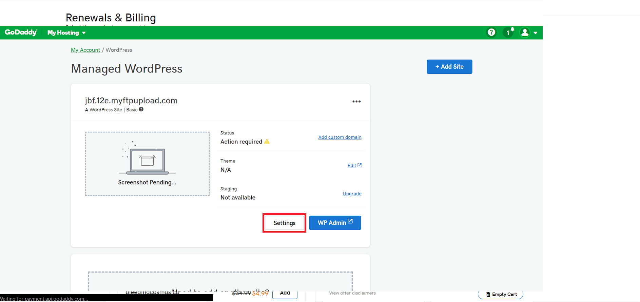This screenshot has height=302, width=640.
Task: Click the Renewals & Billing heading
Action: pyautogui.click(x=111, y=18)
